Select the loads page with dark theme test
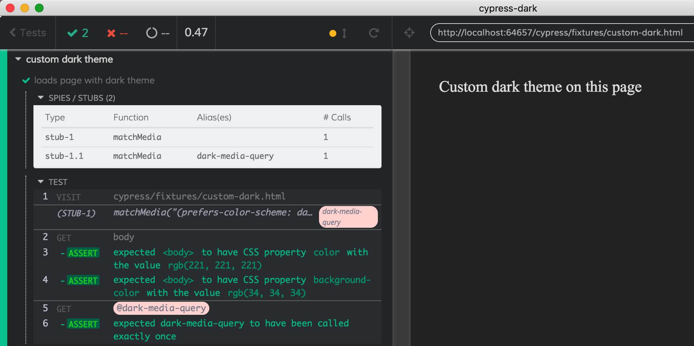The image size is (694, 346). point(94,80)
